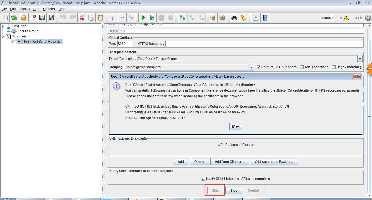Click the Add button under URL Patterns
This screenshot has width=372, height=200.
coord(181,162)
